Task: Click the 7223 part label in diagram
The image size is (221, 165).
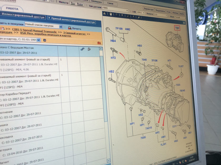Action: pyautogui.click(x=178, y=85)
